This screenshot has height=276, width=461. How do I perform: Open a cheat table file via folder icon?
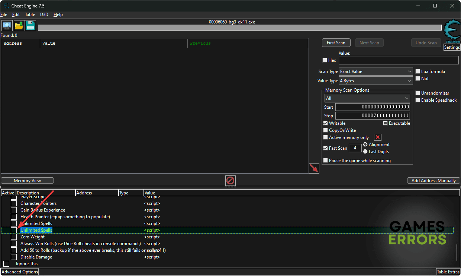[19, 26]
